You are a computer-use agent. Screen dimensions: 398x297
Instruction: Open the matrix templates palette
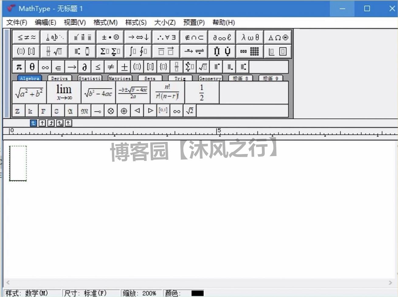250,51
